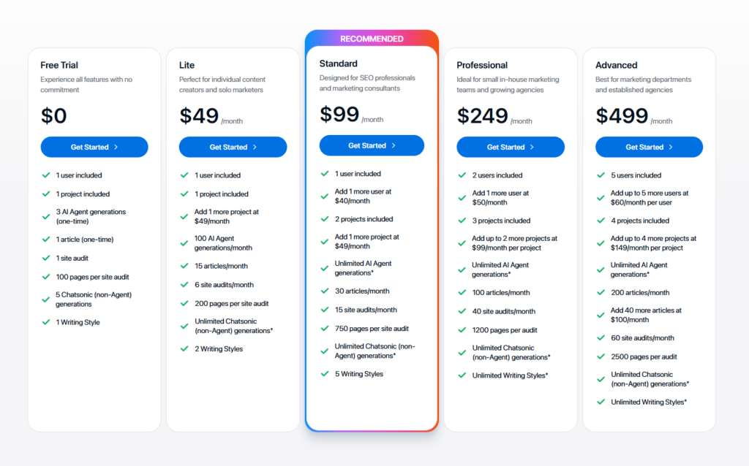Click checkmark next to '5 users included'

601,175
